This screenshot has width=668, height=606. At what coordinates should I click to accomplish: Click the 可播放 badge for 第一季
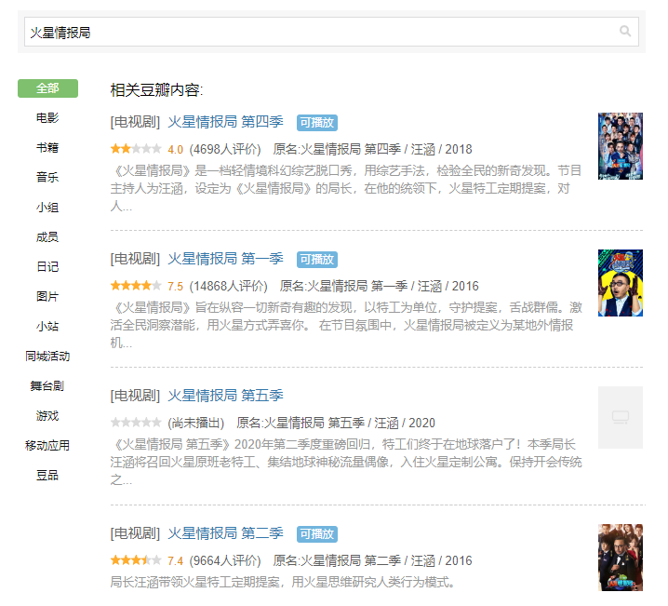coord(317,260)
